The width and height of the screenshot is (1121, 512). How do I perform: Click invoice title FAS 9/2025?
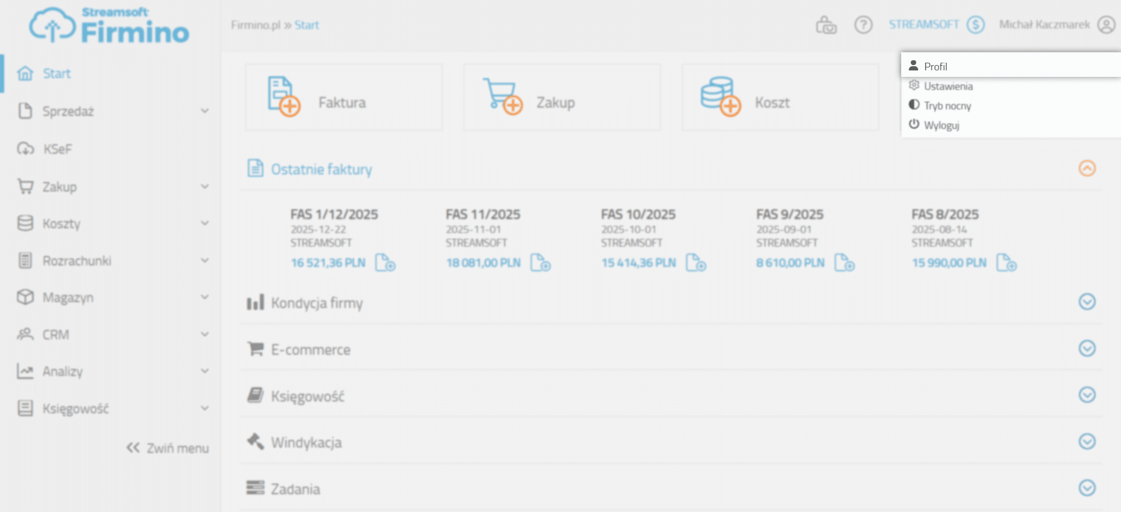click(x=790, y=215)
